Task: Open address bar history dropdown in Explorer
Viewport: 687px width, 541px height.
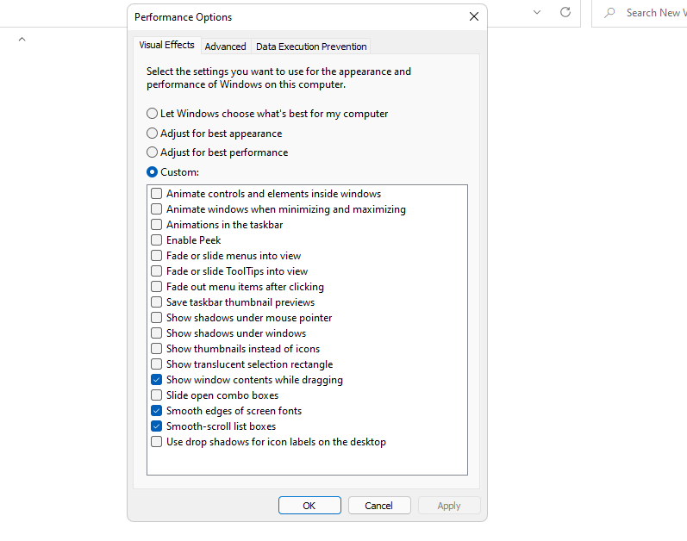Action: (x=537, y=12)
